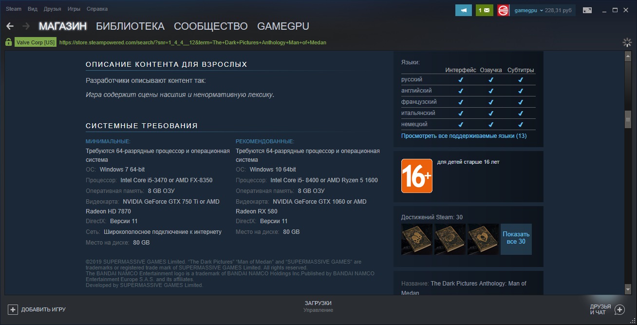Click the French subtitles checkmark
637x325 pixels.
[x=521, y=102]
